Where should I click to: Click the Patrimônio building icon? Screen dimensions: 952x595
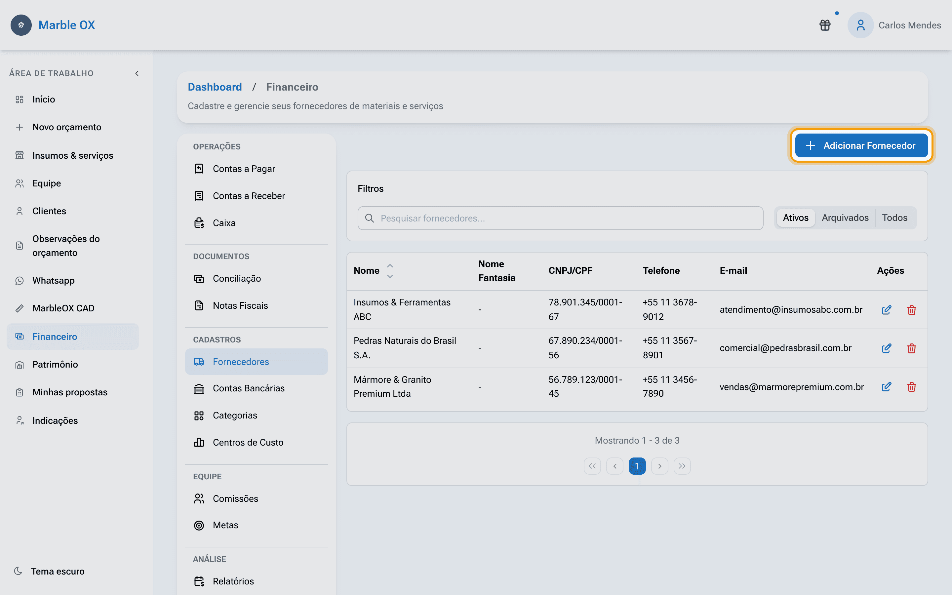[x=19, y=364]
